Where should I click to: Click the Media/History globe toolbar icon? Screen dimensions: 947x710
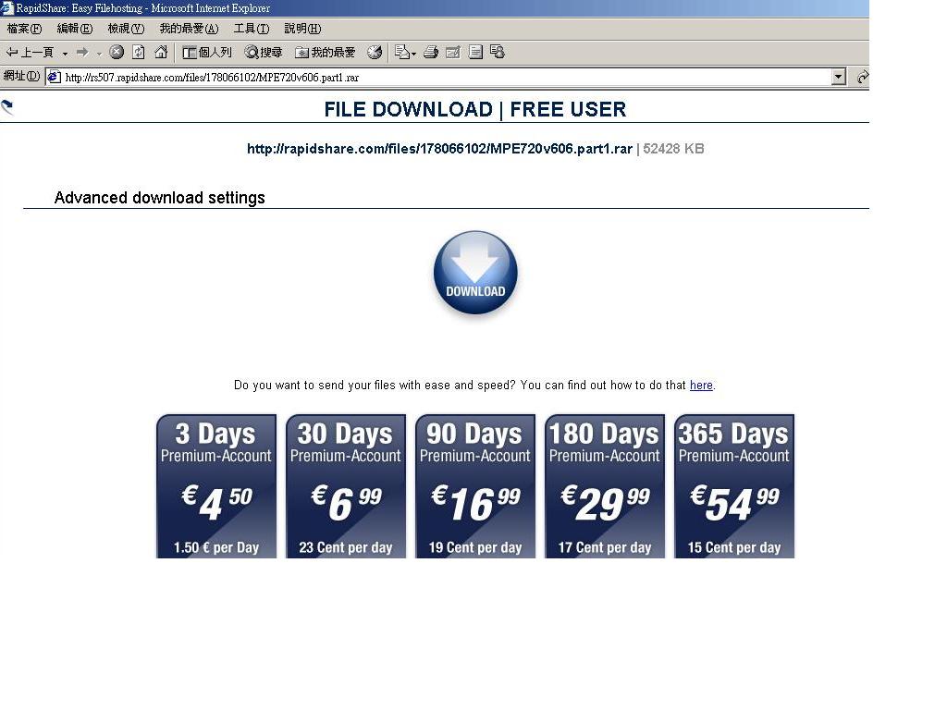375,53
